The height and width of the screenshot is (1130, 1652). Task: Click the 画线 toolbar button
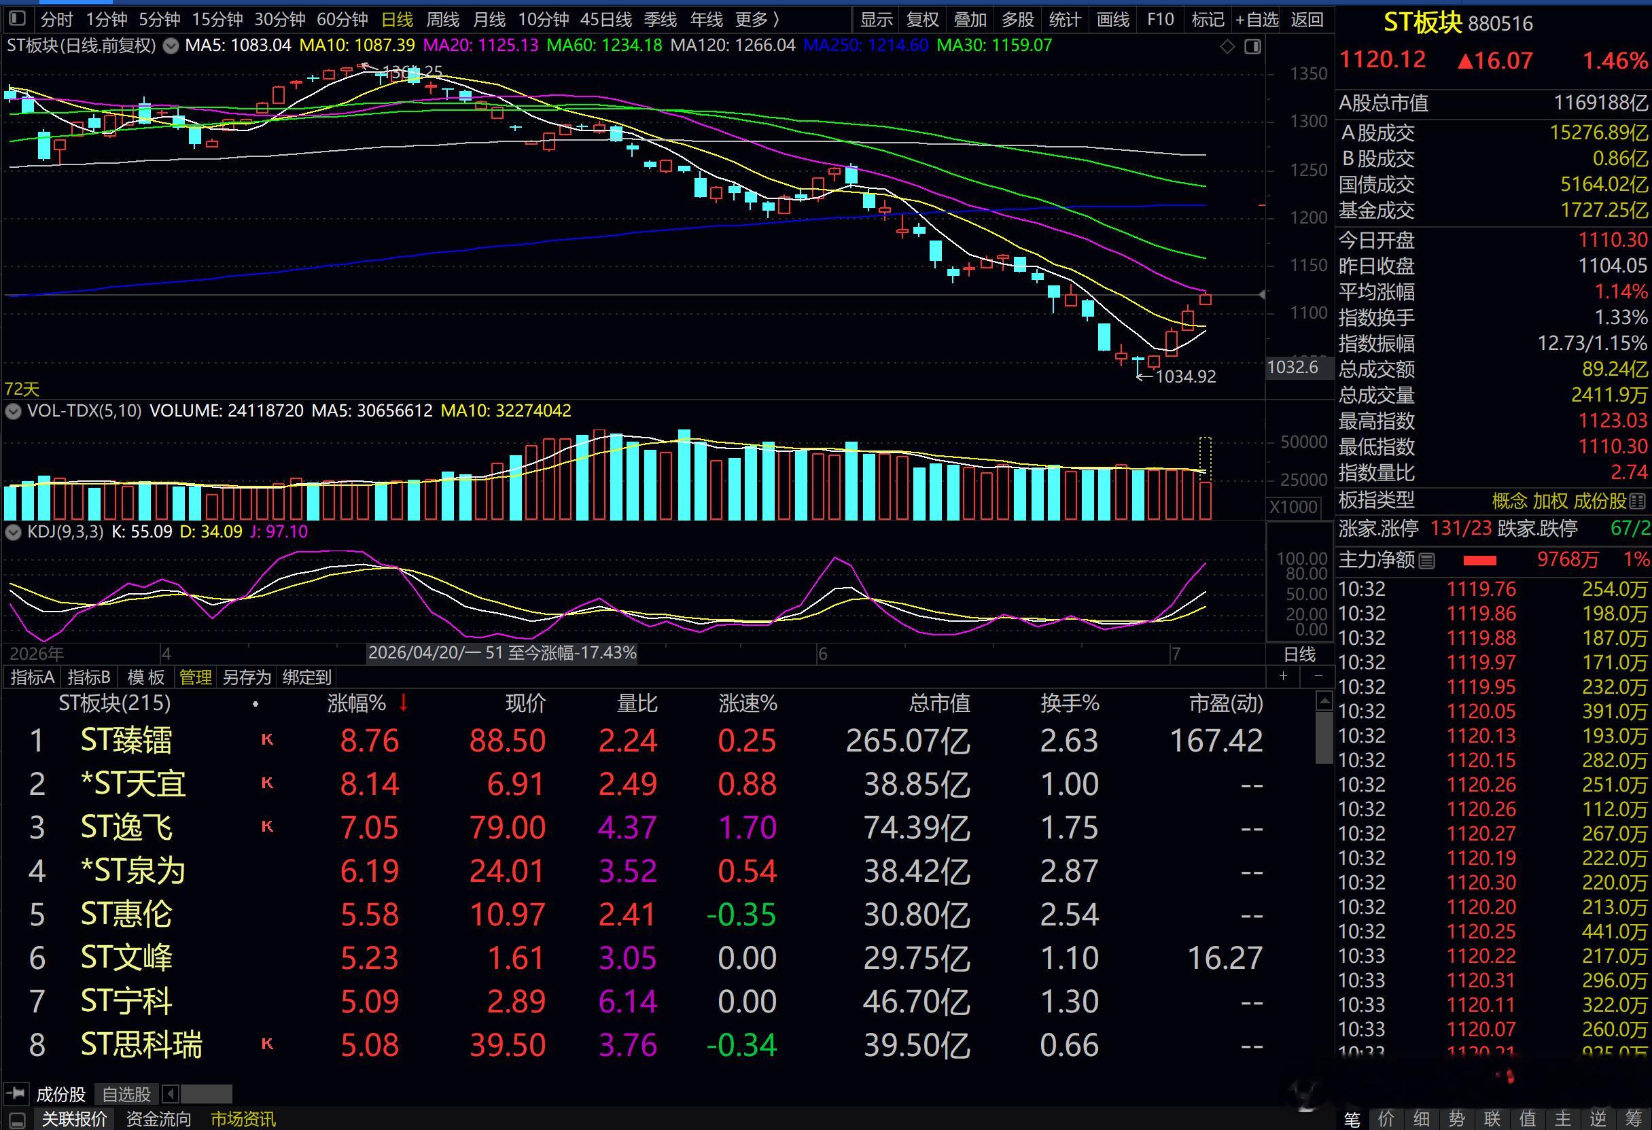pyautogui.click(x=1112, y=19)
